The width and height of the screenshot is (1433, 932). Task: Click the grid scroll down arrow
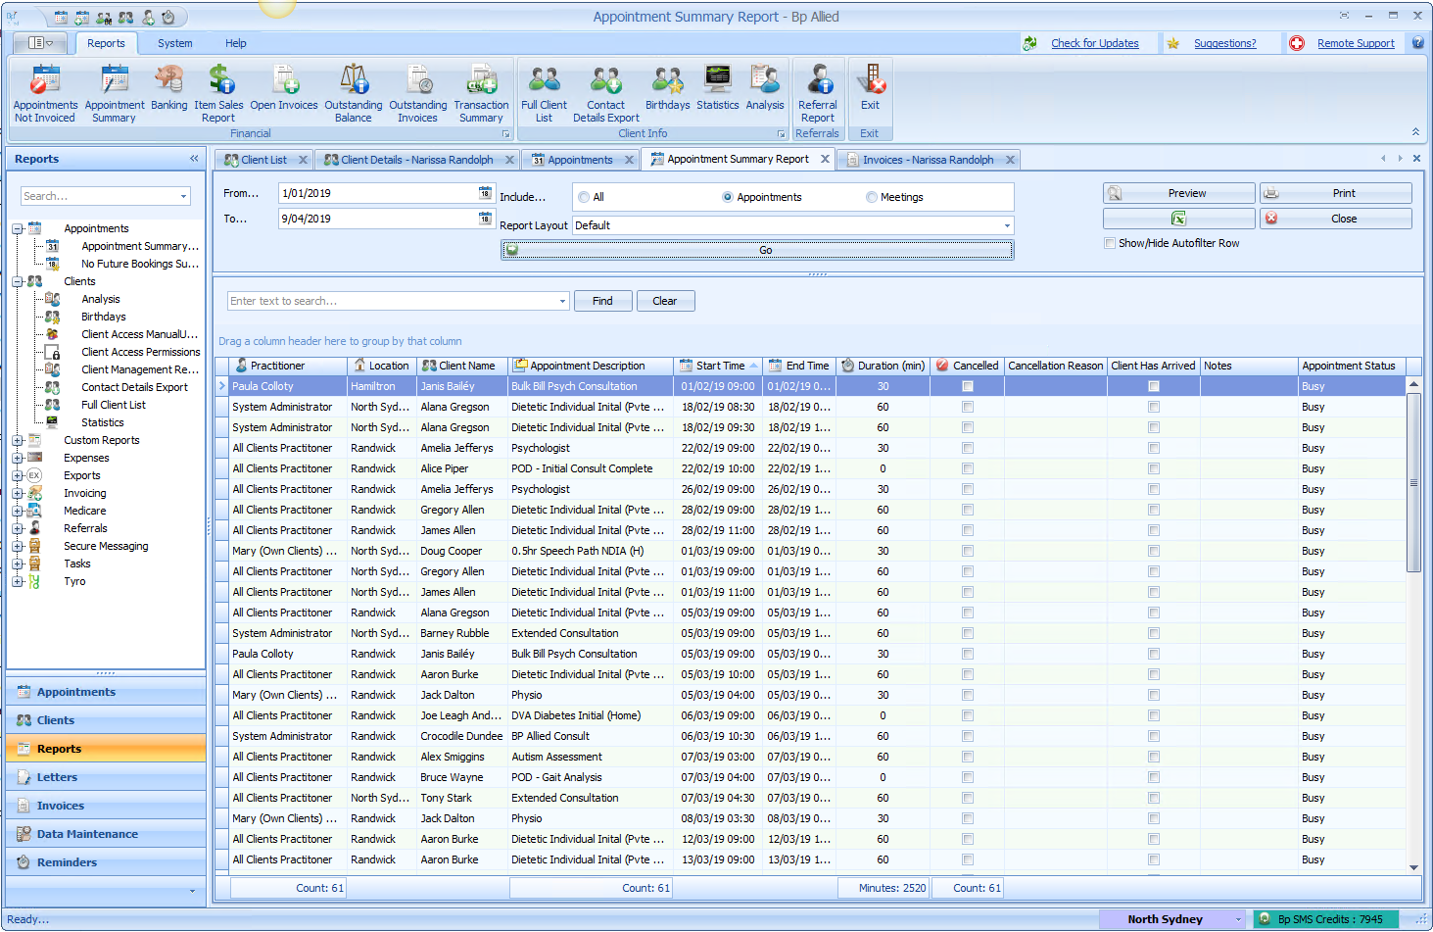(1413, 867)
